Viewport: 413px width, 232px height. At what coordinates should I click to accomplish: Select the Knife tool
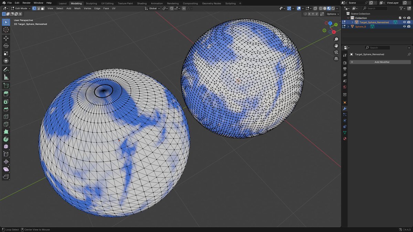pos(6,124)
